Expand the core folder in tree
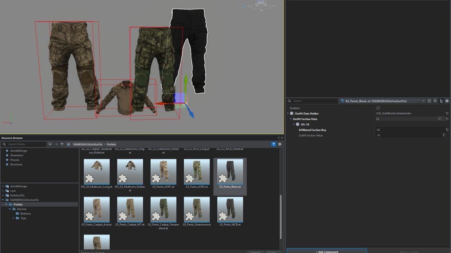 point(3,191)
